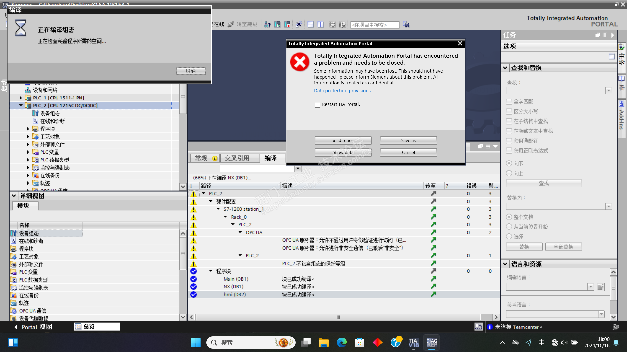Select the 编译 tab
Screen dimensions: 627x352
click(x=271, y=158)
